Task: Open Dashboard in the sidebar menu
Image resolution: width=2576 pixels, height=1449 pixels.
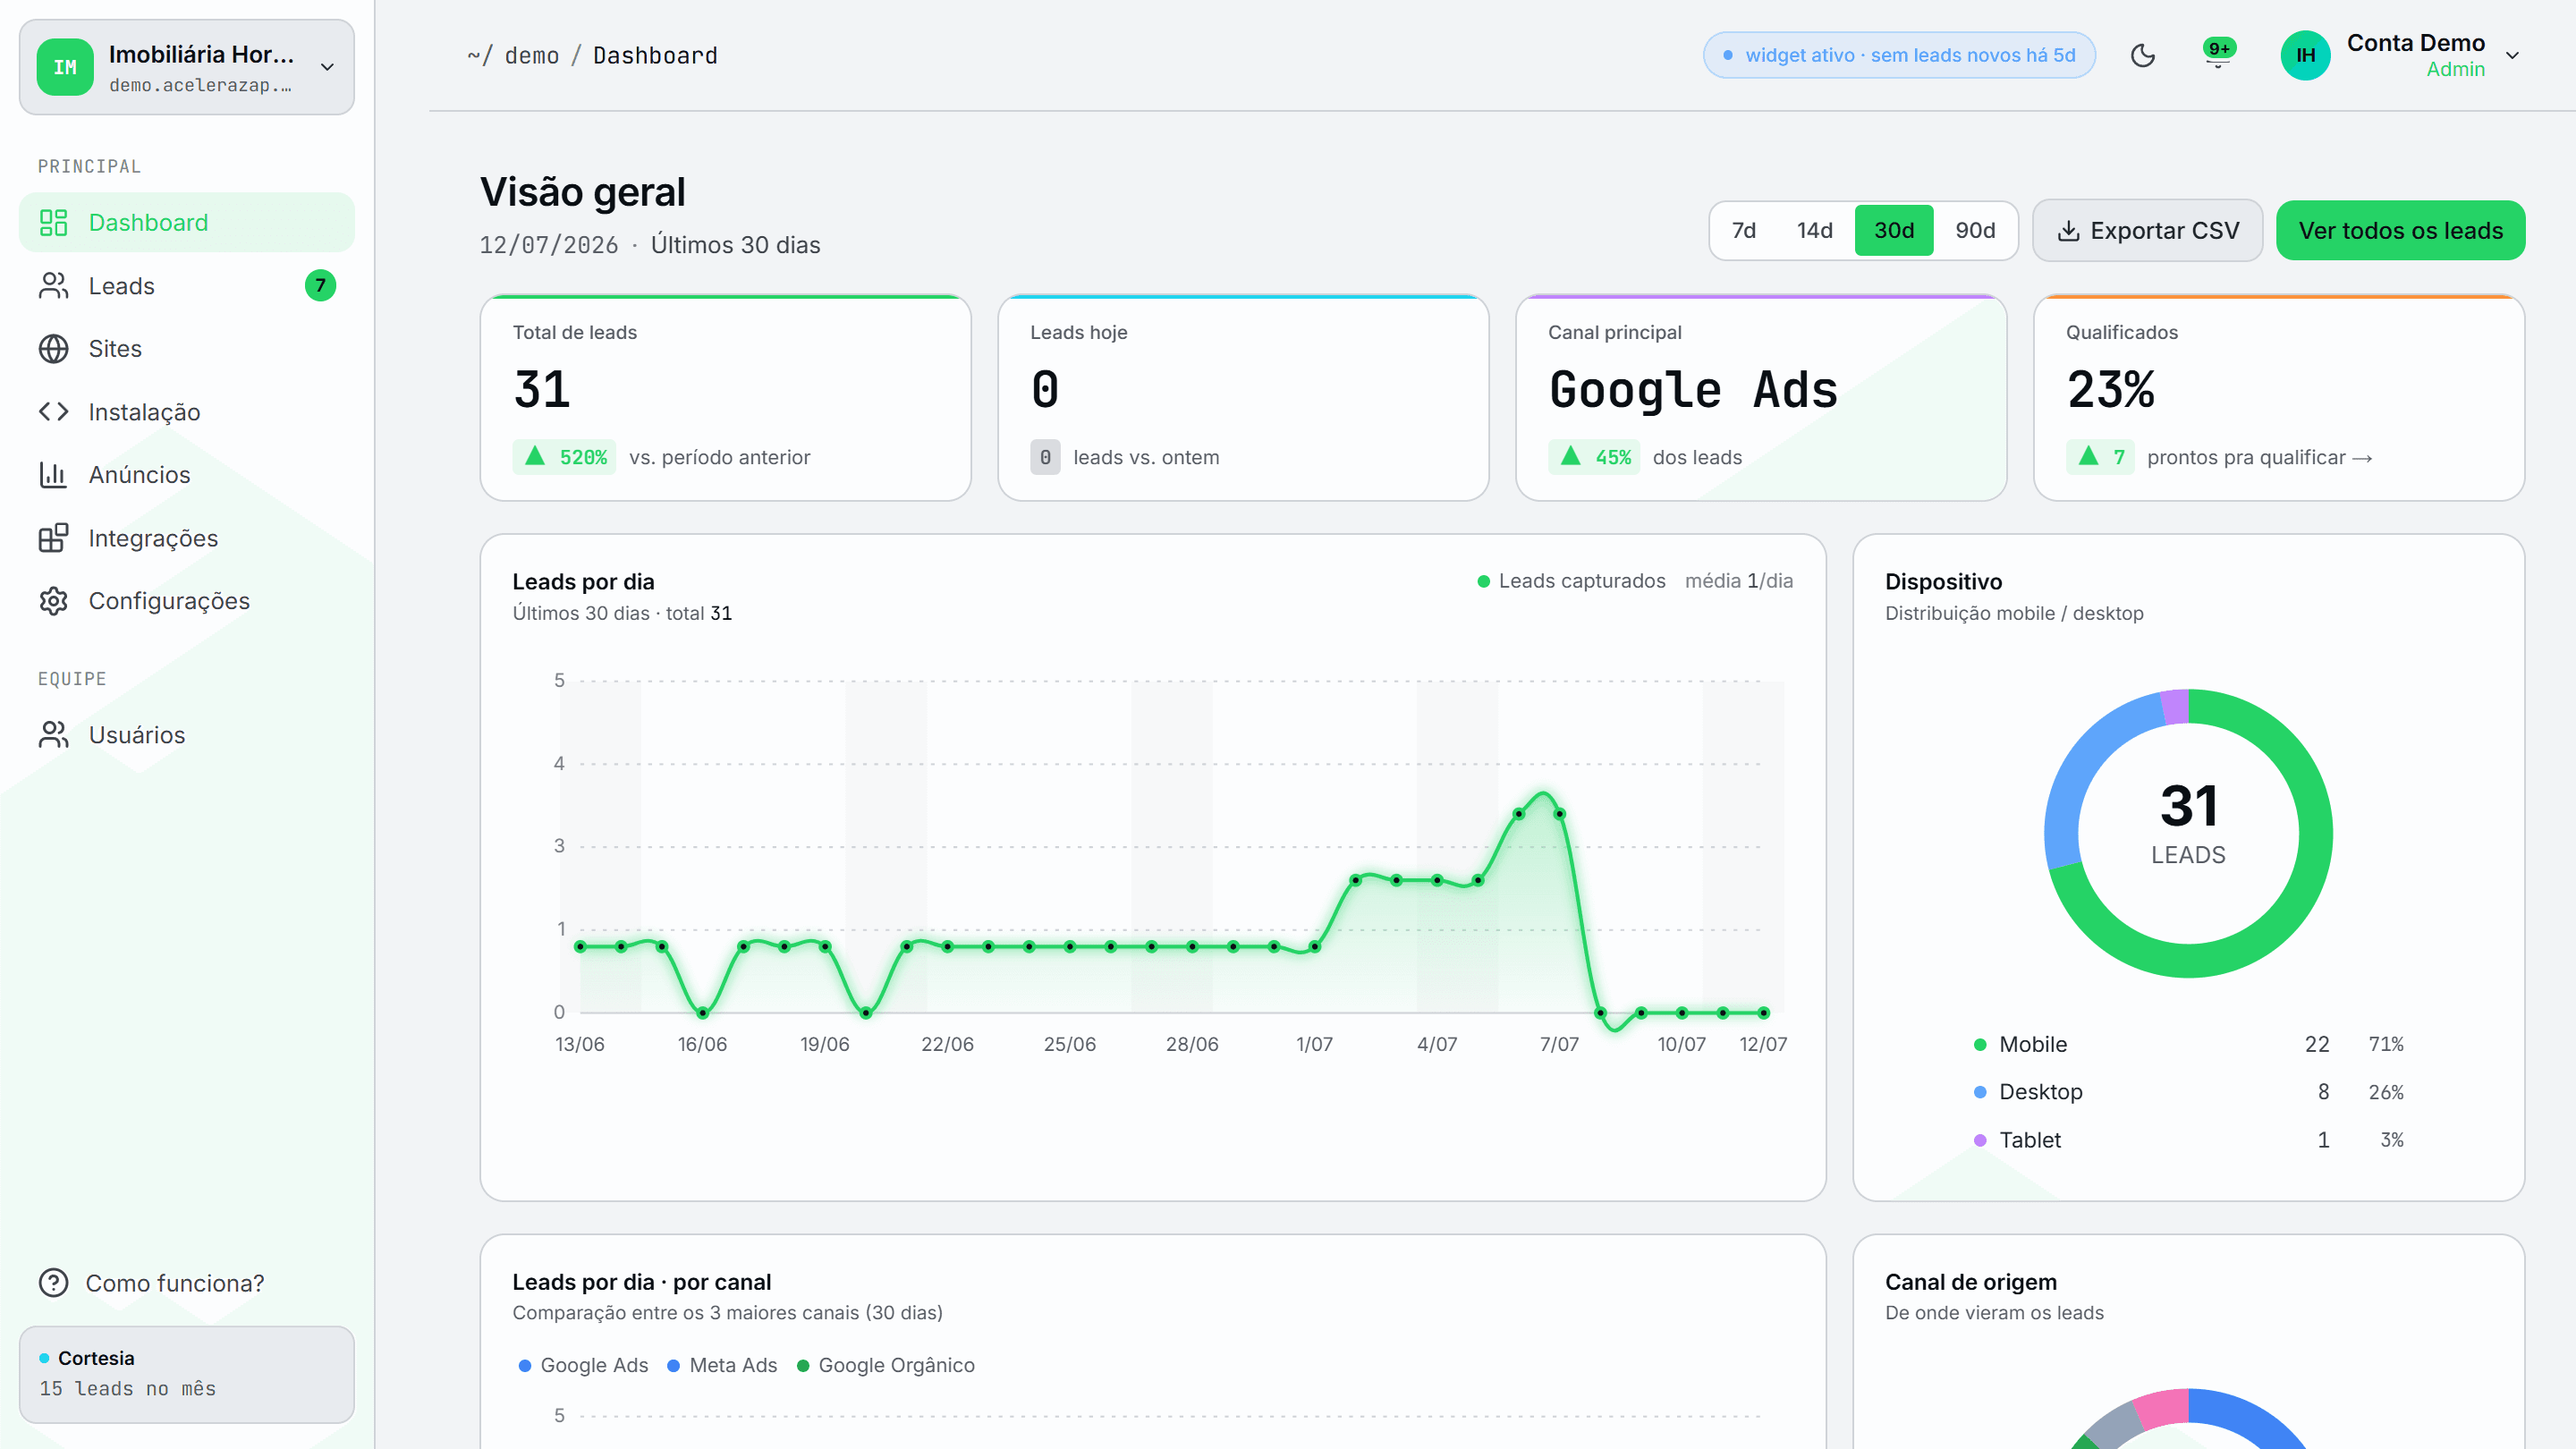Action: tap(187, 222)
